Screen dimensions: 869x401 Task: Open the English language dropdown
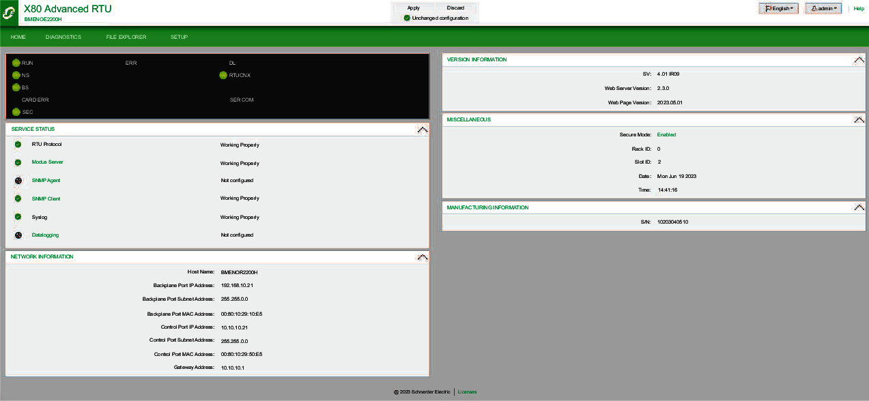pyautogui.click(x=778, y=9)
